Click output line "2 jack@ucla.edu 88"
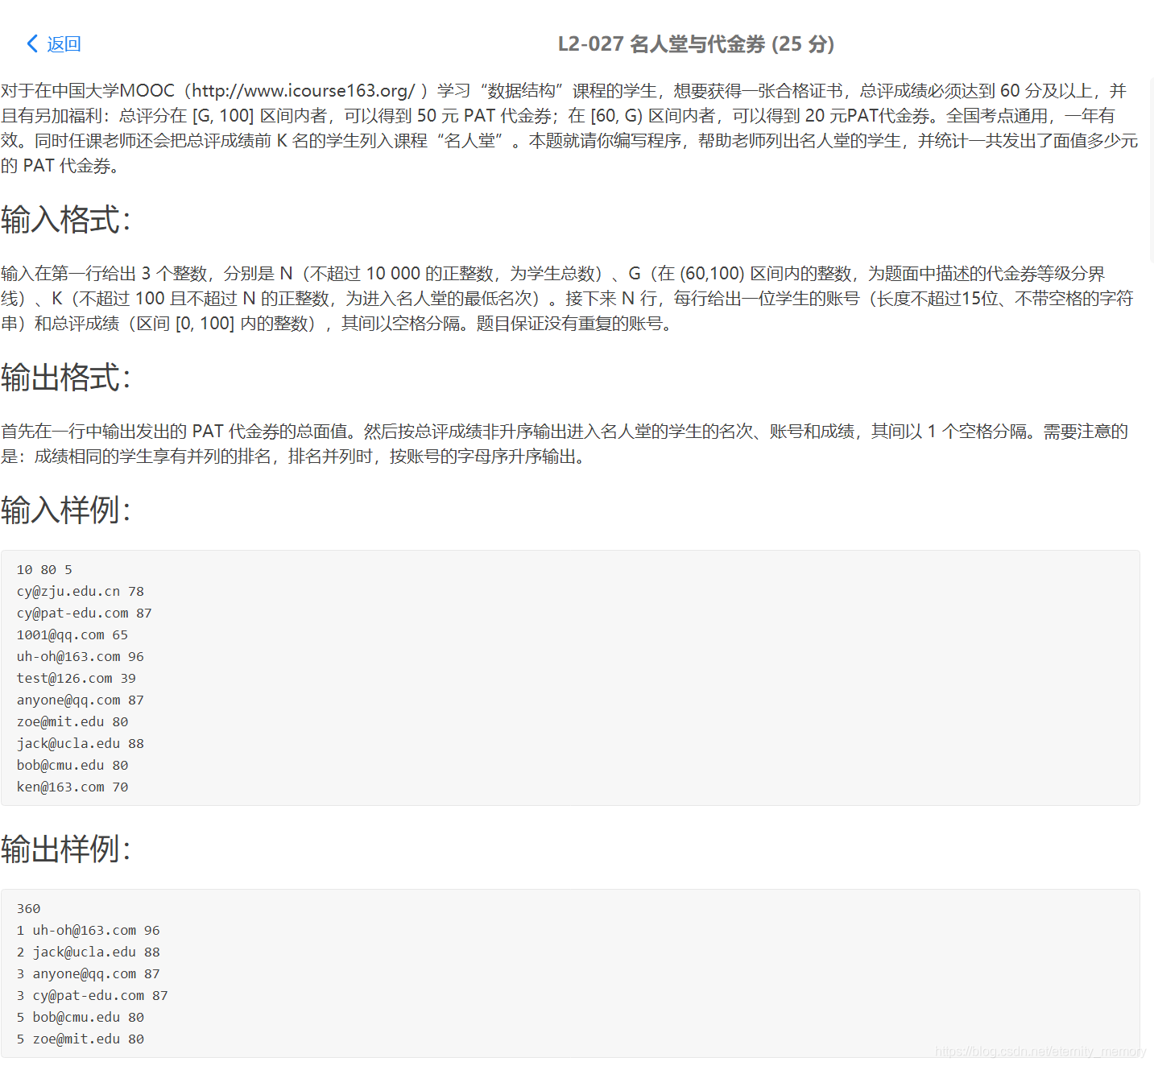Viewport: 1154px width, 1066px height. [x=89, y=952]
